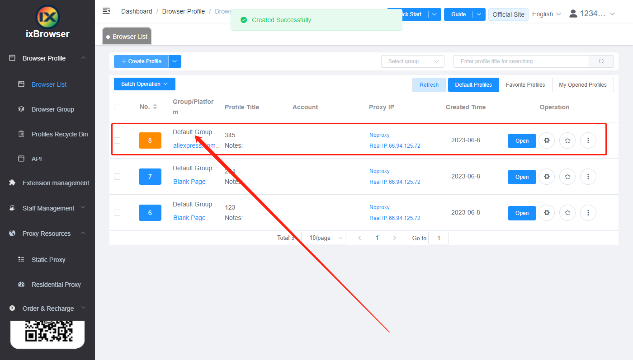Check the select-all checkbox in table header

pyautogui.click(x=117, y=107)
